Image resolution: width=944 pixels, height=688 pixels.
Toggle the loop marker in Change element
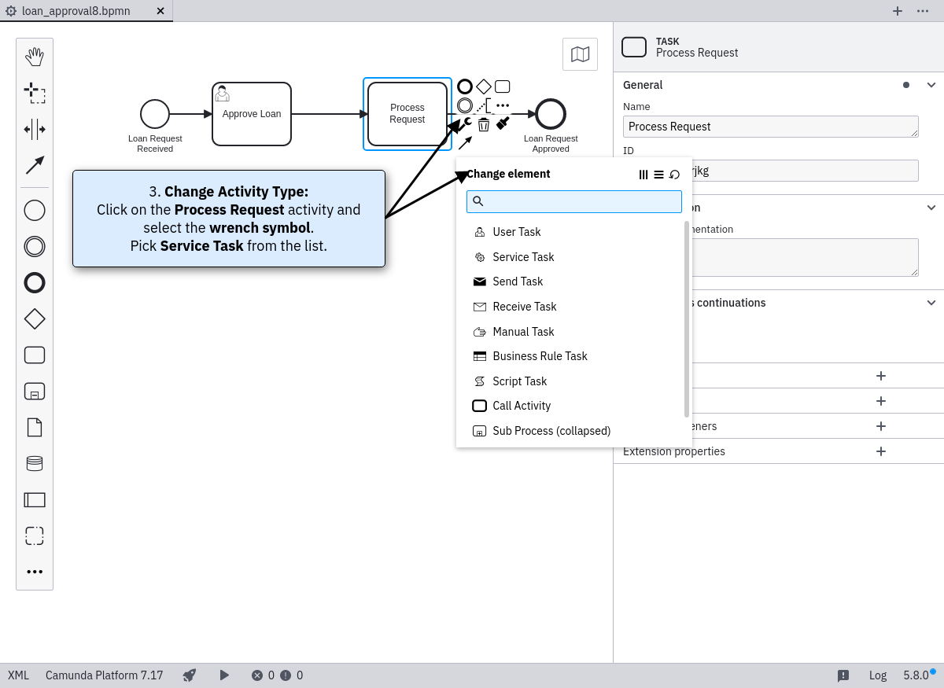674,175
